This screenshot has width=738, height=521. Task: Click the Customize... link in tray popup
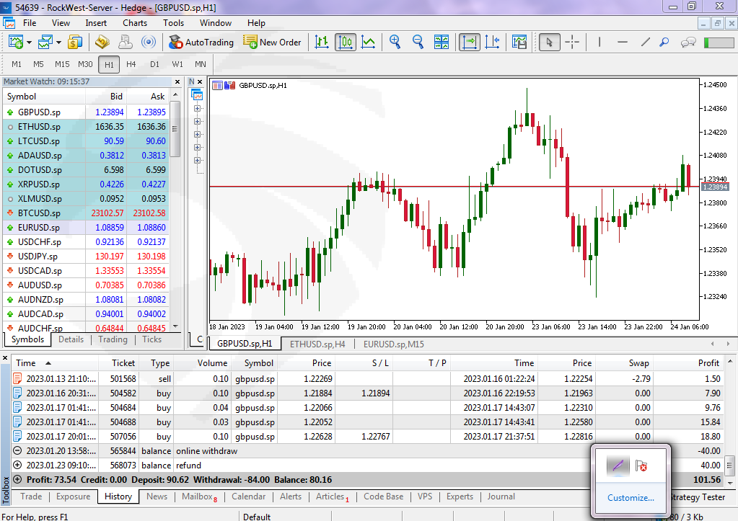point(631,497)
